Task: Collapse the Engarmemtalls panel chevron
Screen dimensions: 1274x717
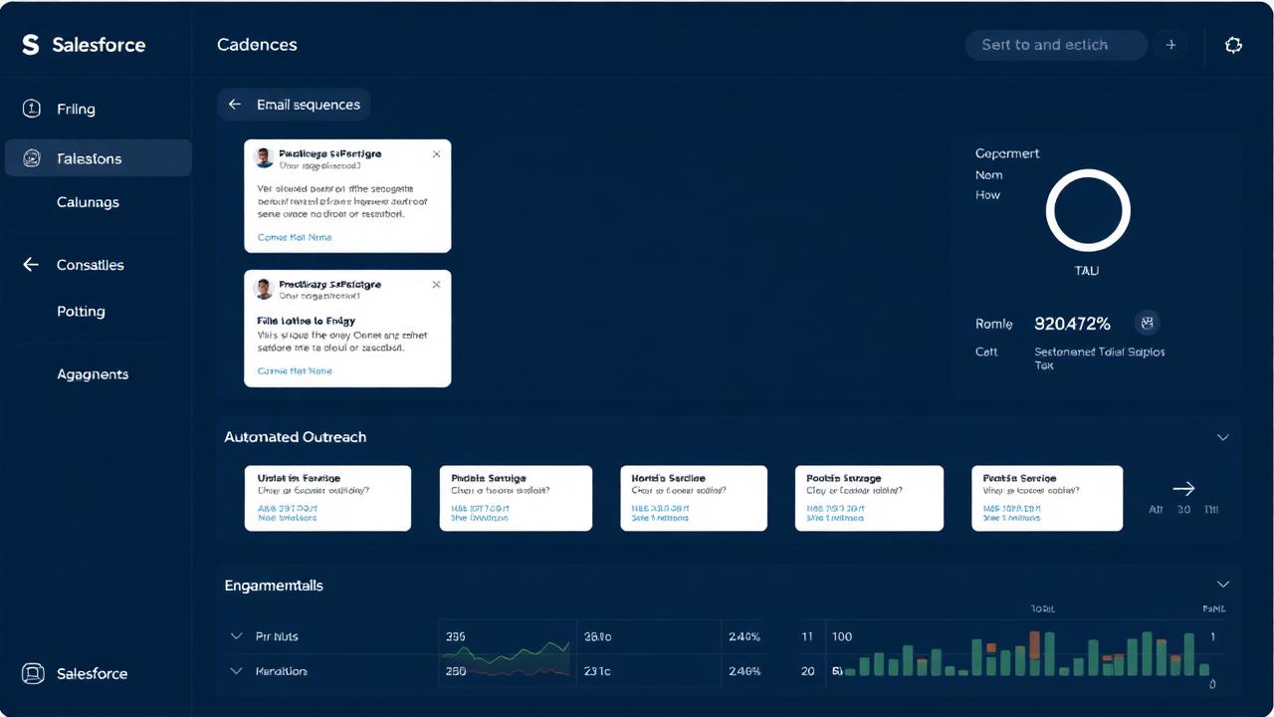Action: 1223,585
